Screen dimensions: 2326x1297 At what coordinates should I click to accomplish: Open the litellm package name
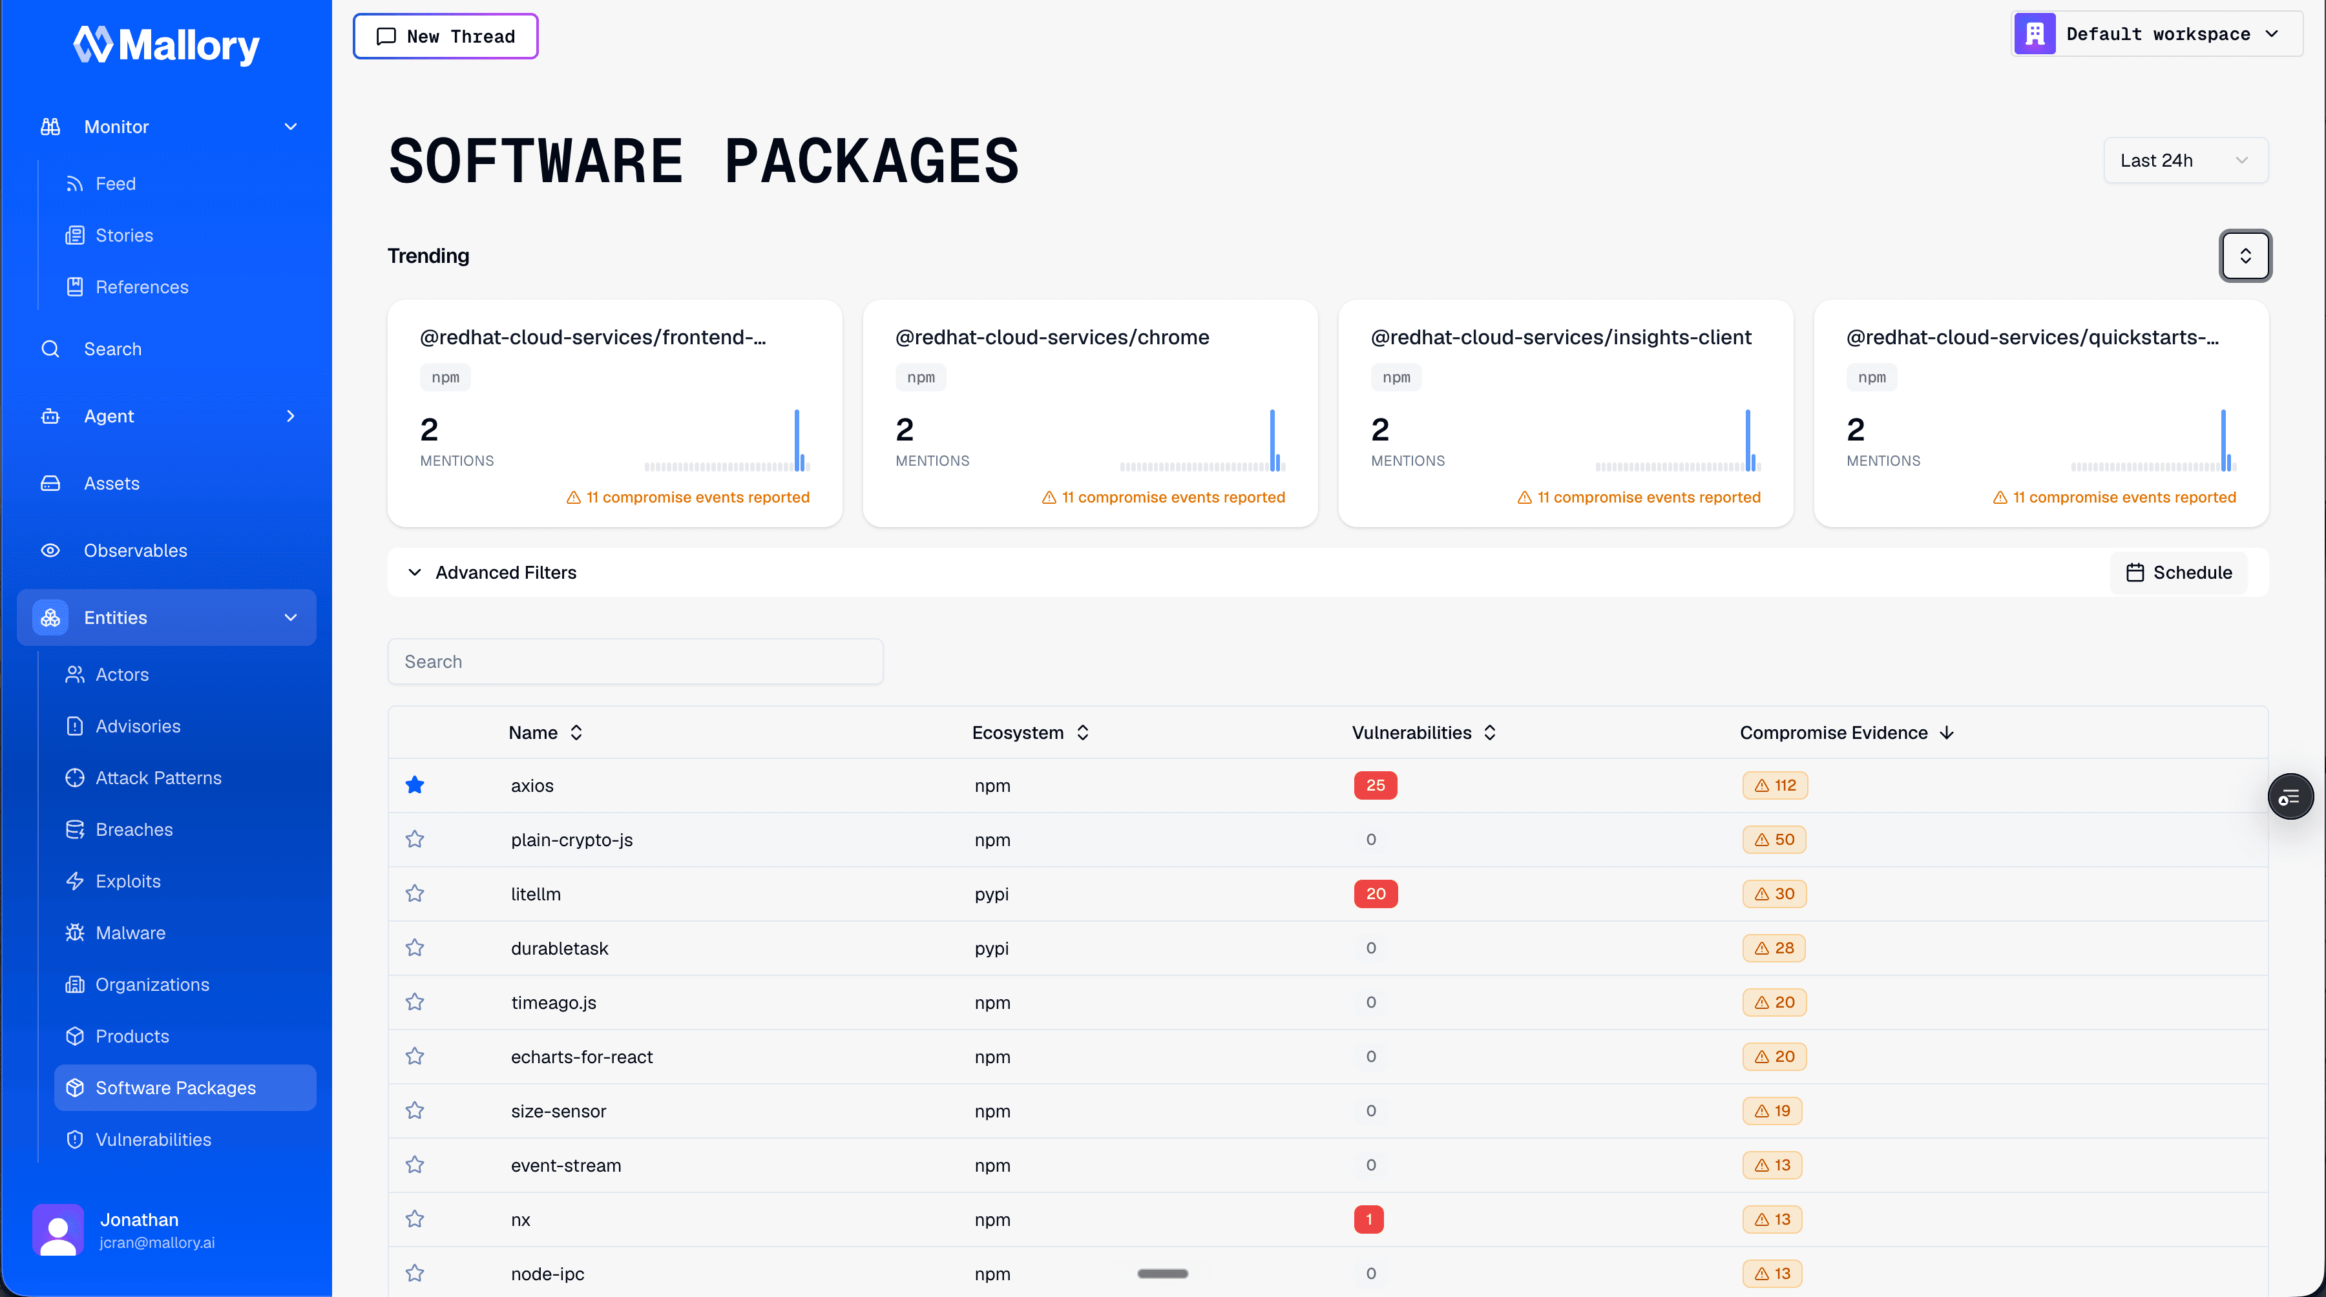(x=536, y=895)
